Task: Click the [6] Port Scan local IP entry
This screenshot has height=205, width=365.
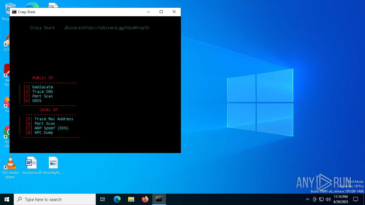Action: pos(40,124)
